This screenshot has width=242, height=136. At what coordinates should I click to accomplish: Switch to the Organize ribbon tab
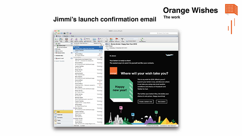(x=66, y=36)
